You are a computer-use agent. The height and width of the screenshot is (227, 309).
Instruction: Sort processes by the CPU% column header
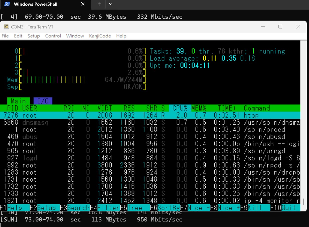pyautogui.click(x=180, y=108)
